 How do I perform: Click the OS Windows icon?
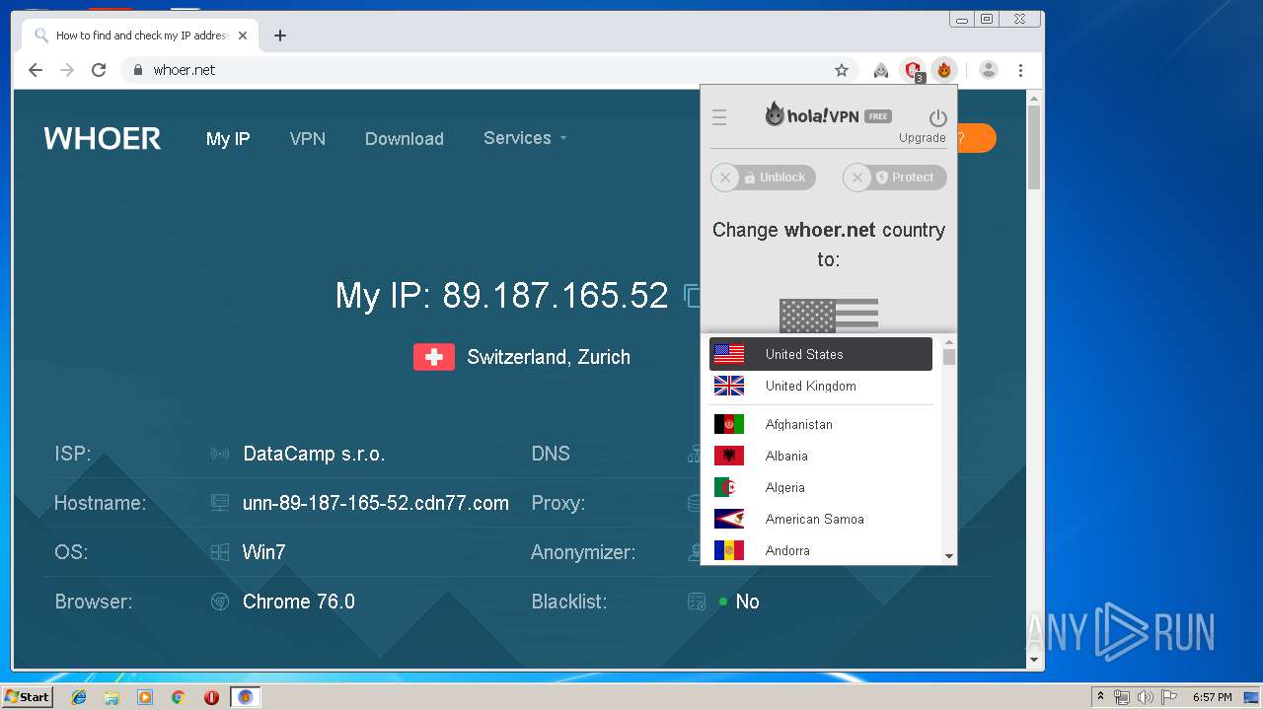point(220,552)
